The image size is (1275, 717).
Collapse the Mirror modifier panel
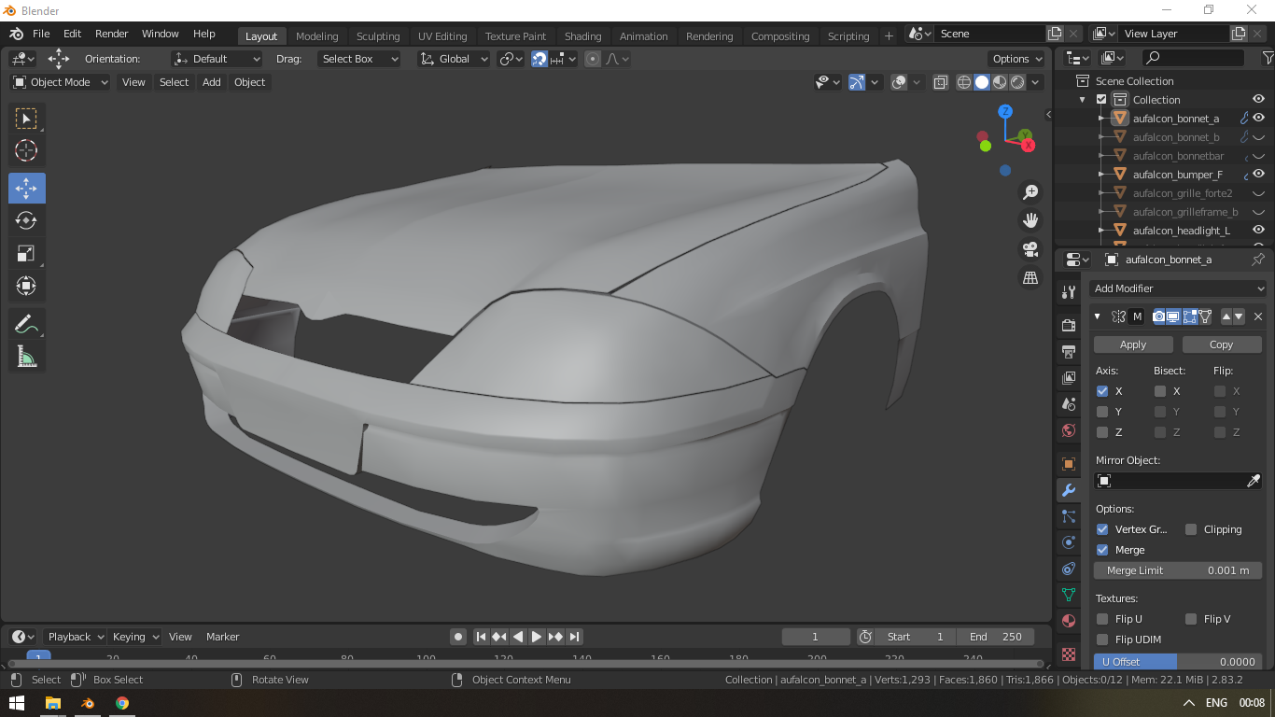1098,316
